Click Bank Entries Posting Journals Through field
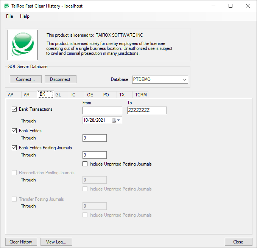257x248 pixels. tap(95, 155)
